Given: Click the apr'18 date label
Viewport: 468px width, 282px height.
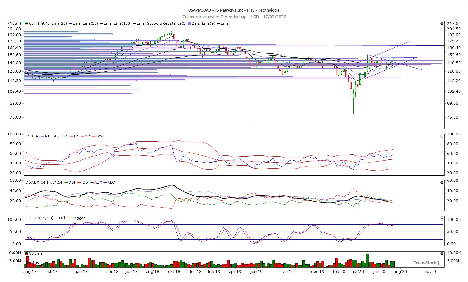Looking at the screenshot, I should coord(112,272).
